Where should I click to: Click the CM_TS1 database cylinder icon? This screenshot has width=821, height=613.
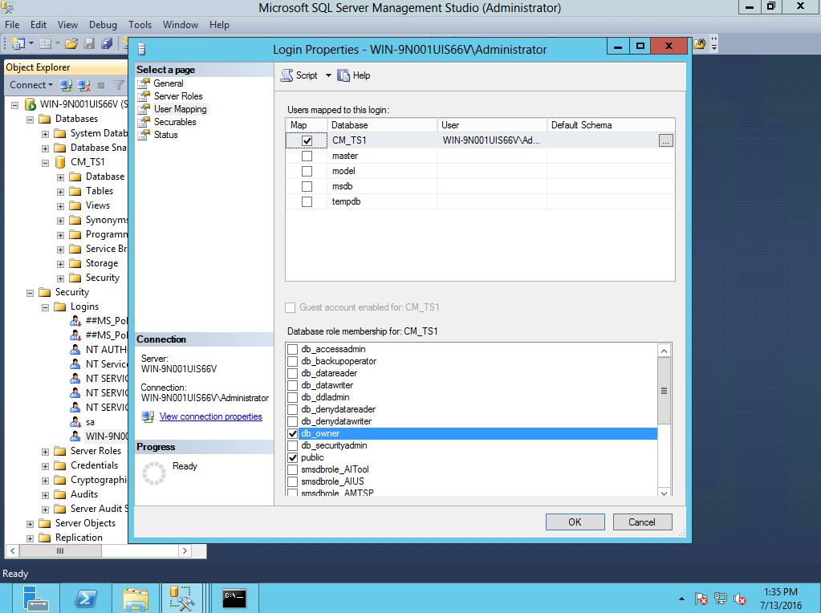(x=60, y=162)
